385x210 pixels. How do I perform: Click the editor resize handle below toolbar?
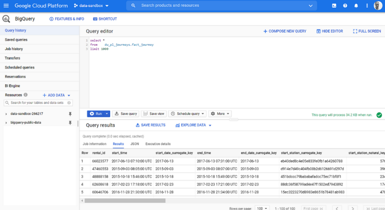[233, 120]
